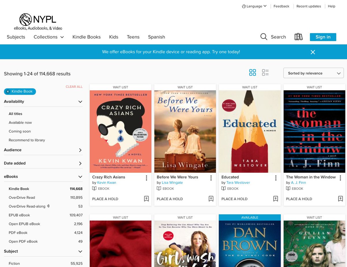Open the bookshelf loans icon

[x=298, y=37]
